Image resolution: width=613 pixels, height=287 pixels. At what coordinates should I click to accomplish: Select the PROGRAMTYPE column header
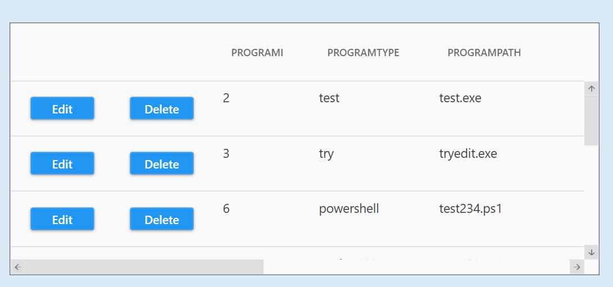[x=363, y=53]
